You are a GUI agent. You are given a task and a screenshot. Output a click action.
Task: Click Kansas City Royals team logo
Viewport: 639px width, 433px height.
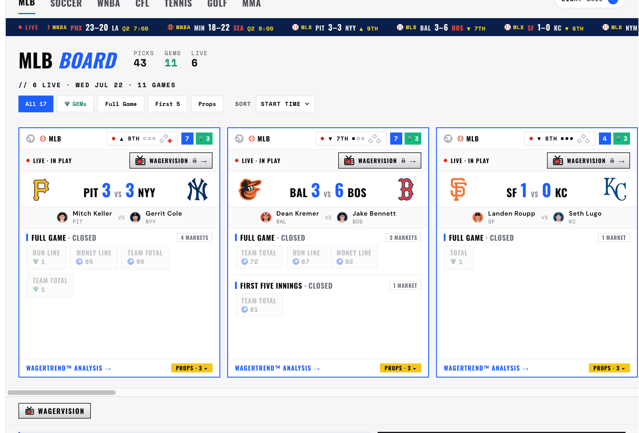pyautogui.click(x=615, y=189)
